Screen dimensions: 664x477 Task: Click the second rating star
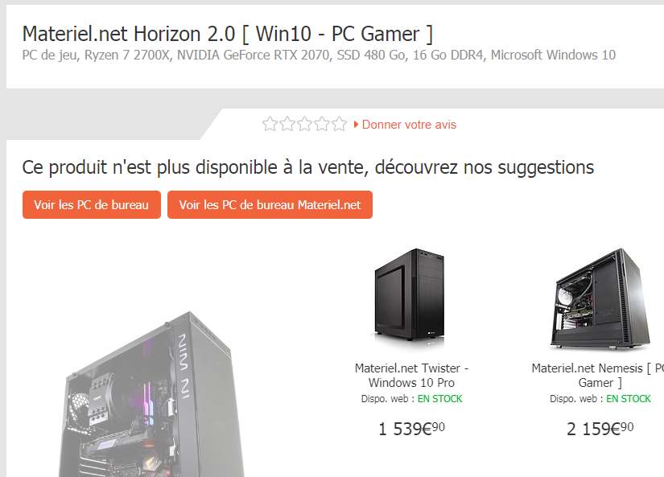point(287,124)
